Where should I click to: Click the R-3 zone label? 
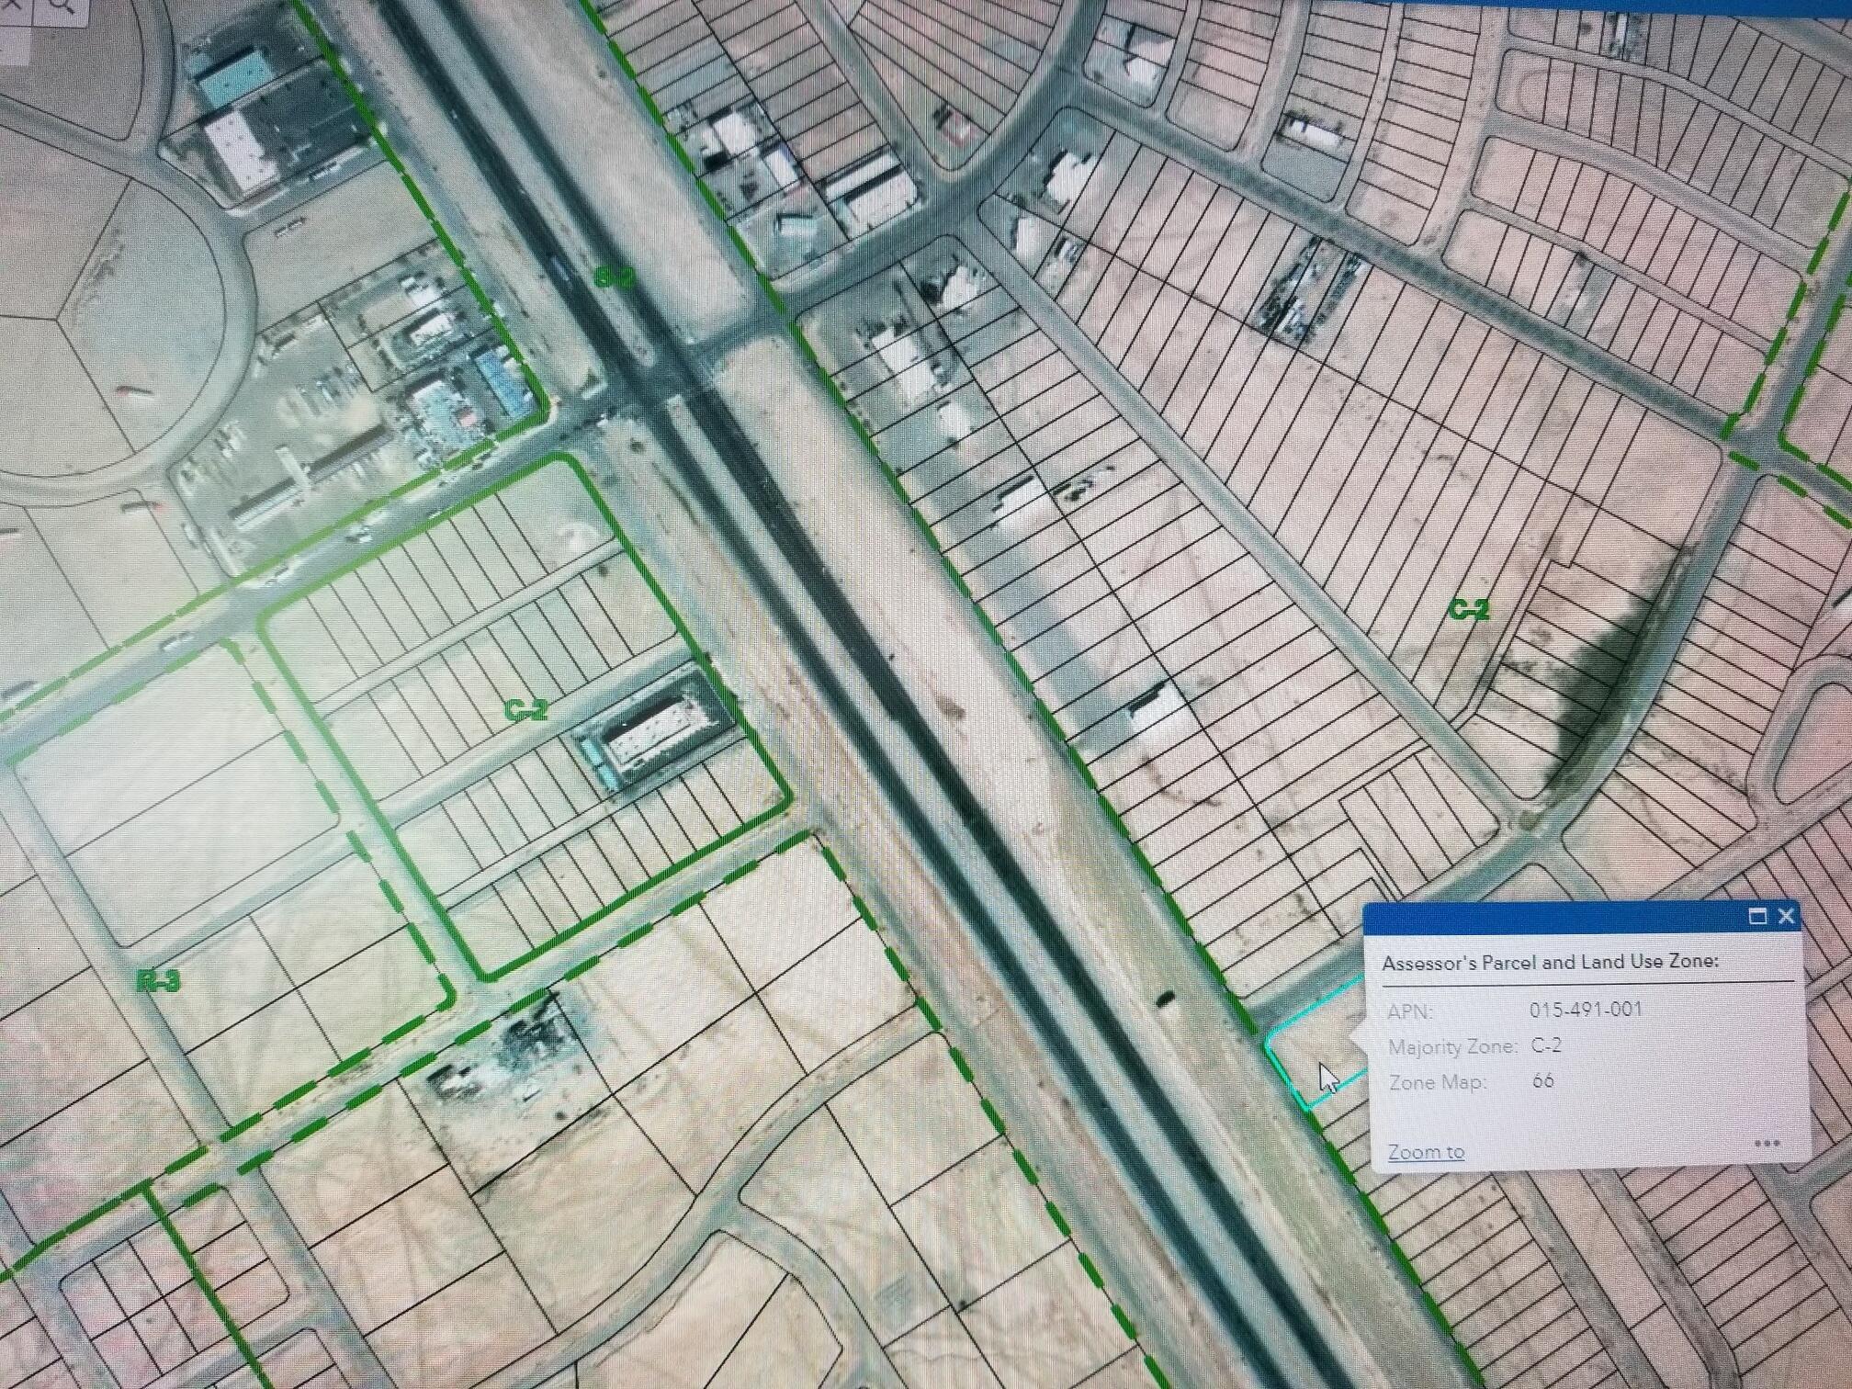coord(159,982)
